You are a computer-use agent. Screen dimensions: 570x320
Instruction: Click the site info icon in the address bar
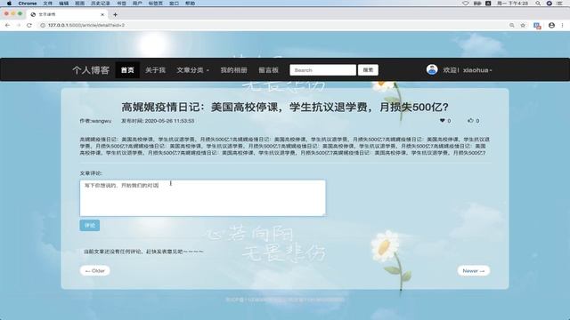(x=43, y=26)
